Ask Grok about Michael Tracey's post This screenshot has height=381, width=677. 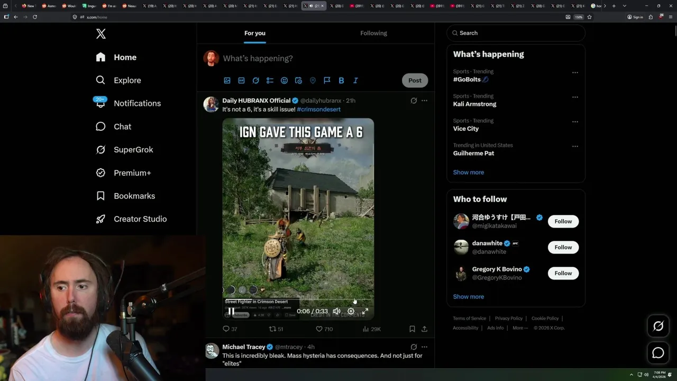pos(414,347)
